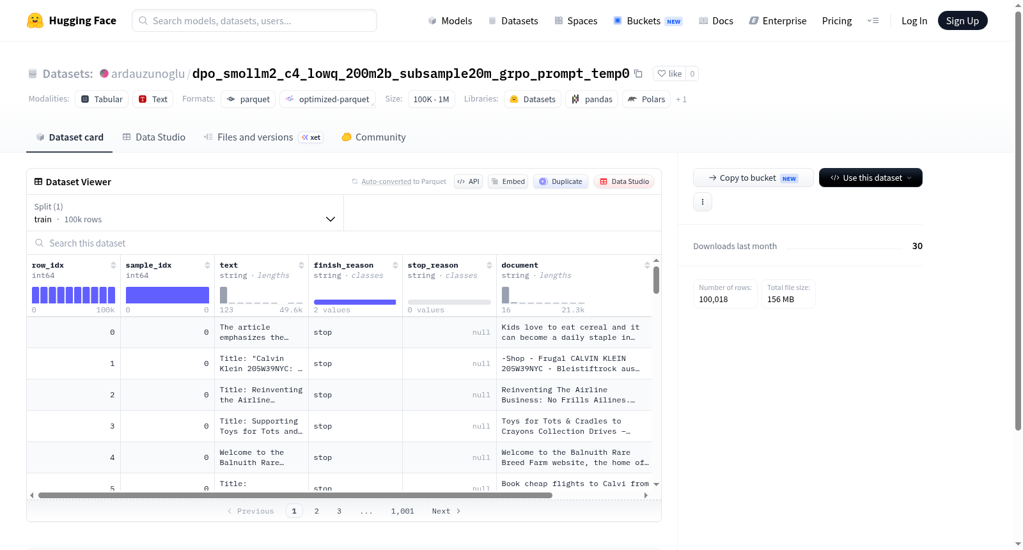Click the Hugging Face logo icon
Screen dimensions: 1023x550
(x=35, y=20)
